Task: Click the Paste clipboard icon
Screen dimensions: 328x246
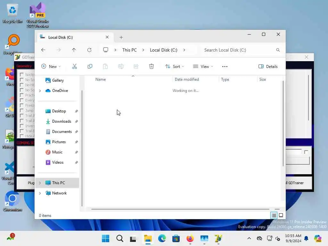Action: [x=105, y=67]
